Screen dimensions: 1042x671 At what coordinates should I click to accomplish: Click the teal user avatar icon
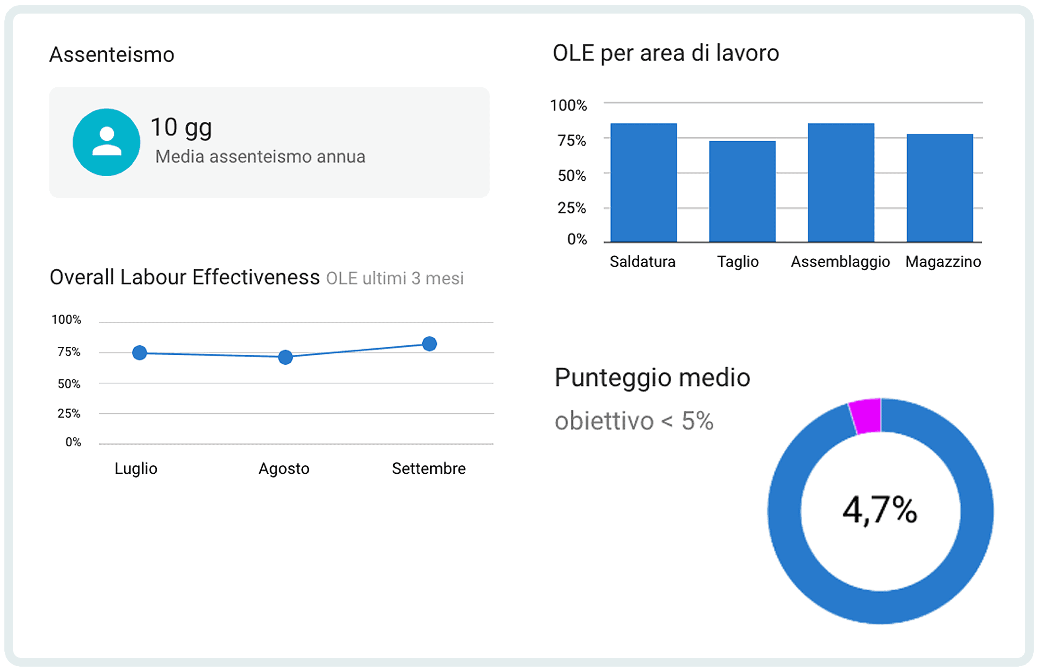(106, 142)
